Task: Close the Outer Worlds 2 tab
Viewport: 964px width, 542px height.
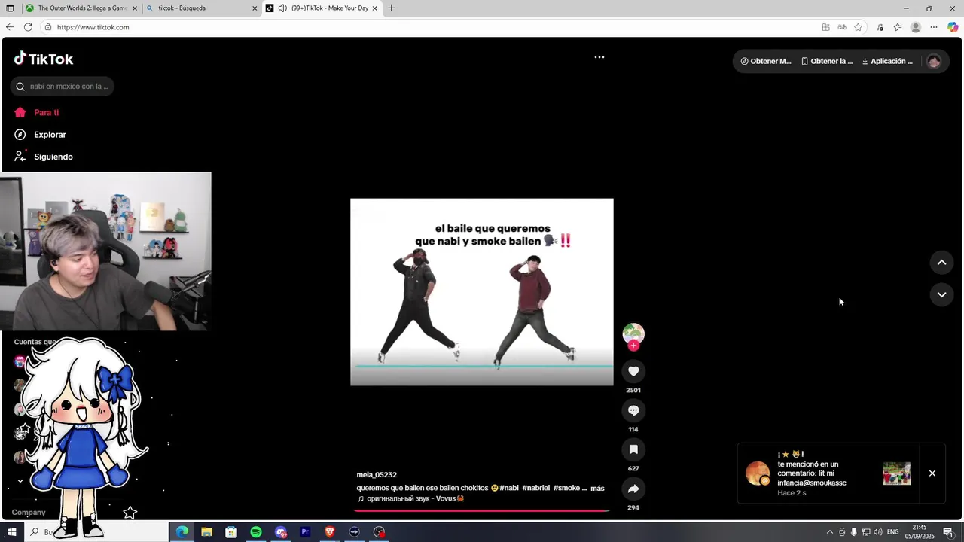Action: click(x=135, y=8)
